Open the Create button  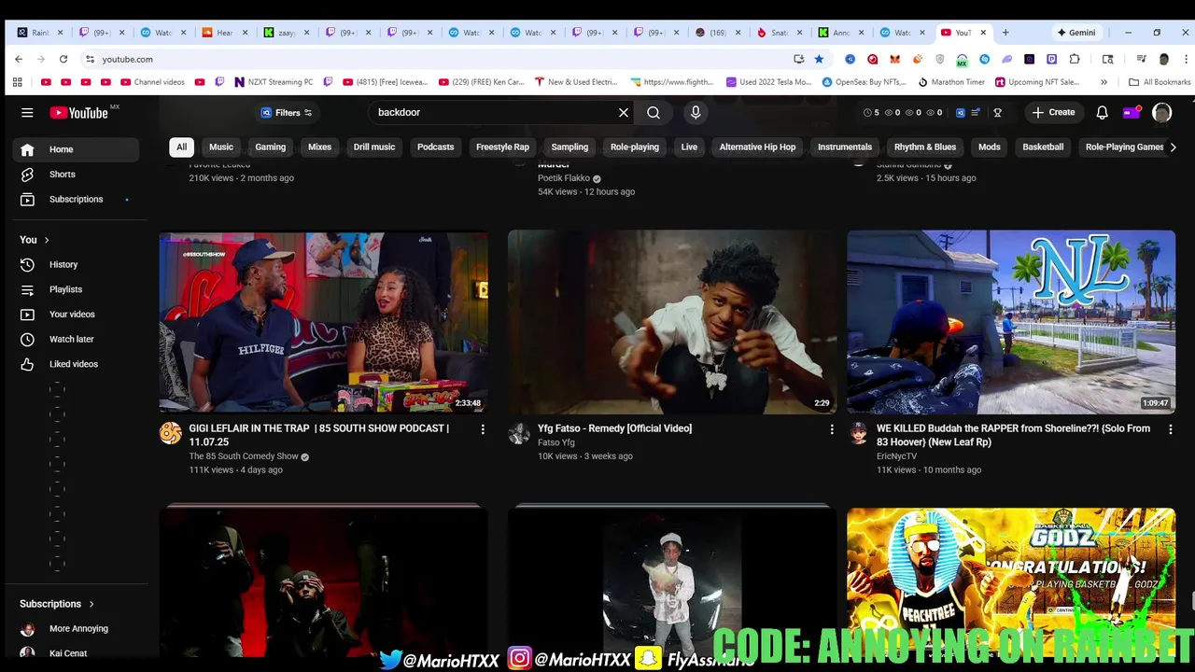click(x=1053, y=112)
